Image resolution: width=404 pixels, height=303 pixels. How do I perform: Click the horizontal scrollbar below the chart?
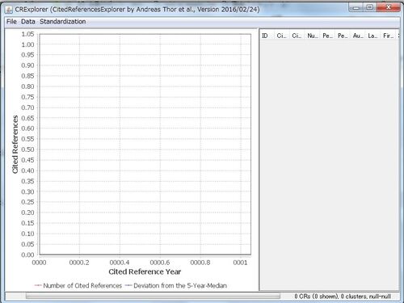coord(153,296)
